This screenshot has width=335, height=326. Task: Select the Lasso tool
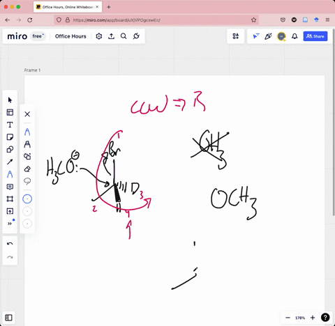[27, 181]
